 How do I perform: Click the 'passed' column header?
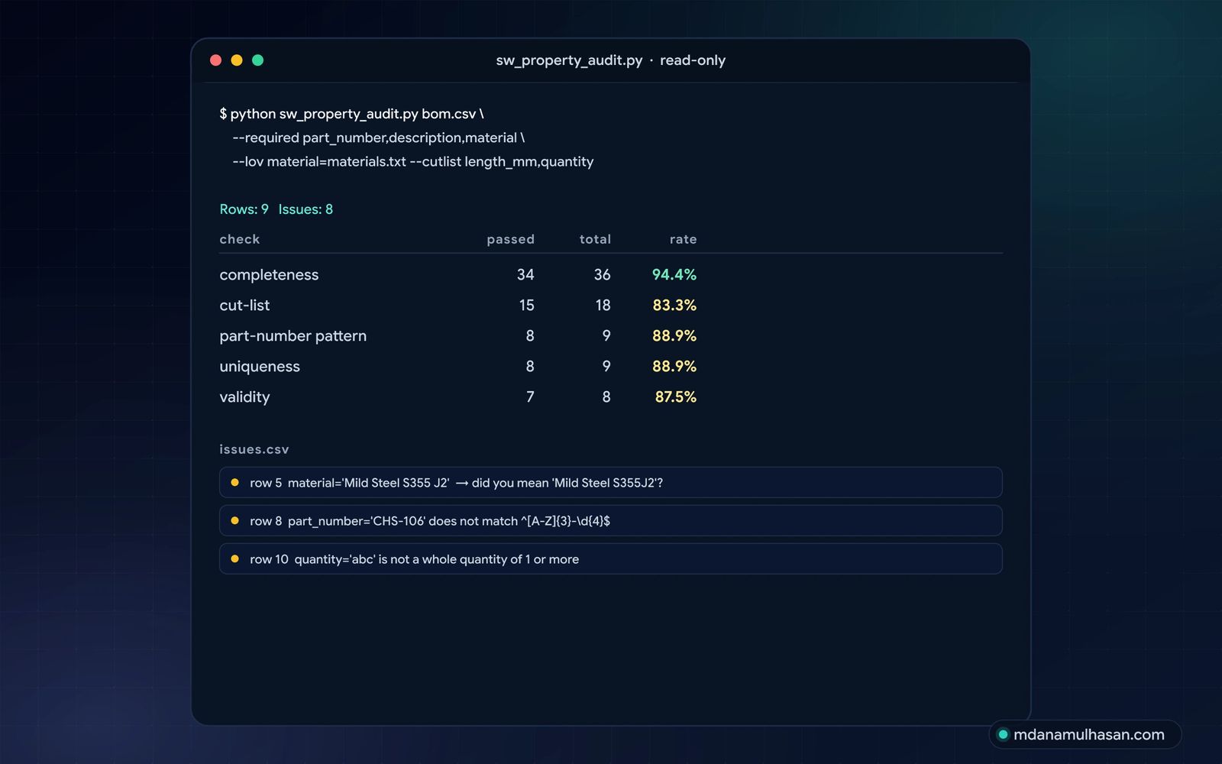510,239
